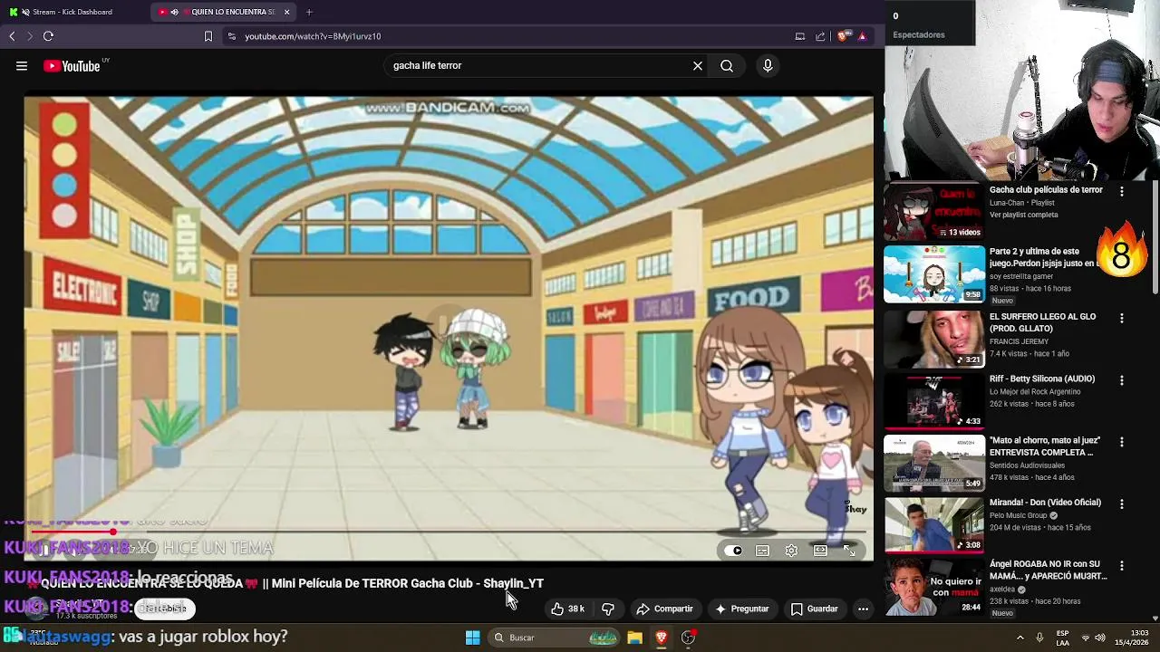Click the Compartir share button

664,609
